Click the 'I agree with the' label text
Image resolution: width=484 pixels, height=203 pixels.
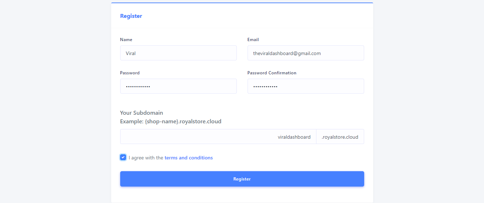[146, 158]
